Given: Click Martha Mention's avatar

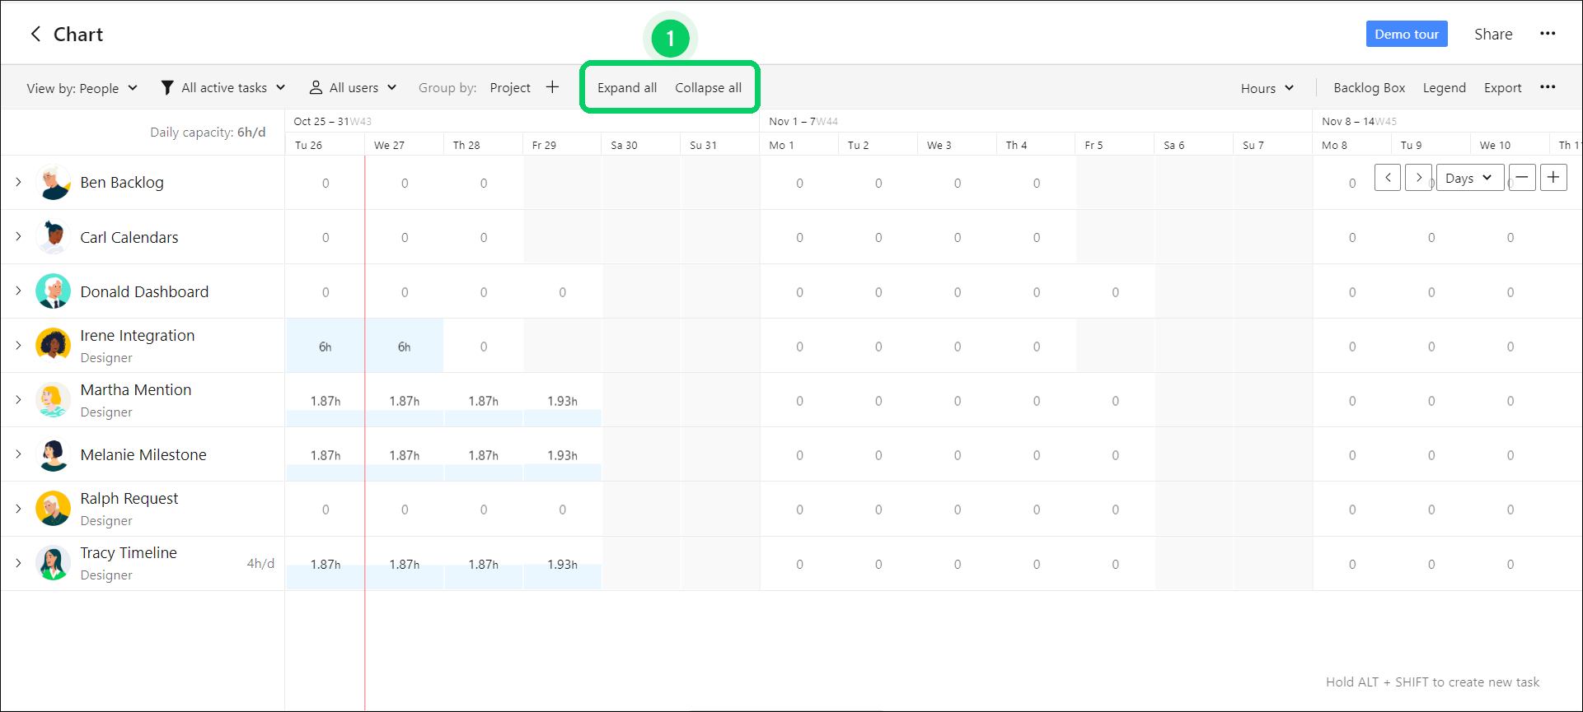Looking at the screenshot, I should click(x=54, y=400).
